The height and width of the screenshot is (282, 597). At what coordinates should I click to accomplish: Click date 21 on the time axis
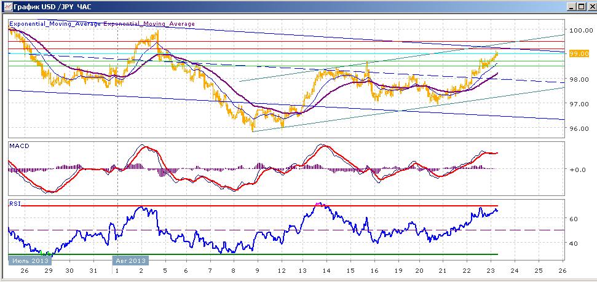(x=443, y=270)
